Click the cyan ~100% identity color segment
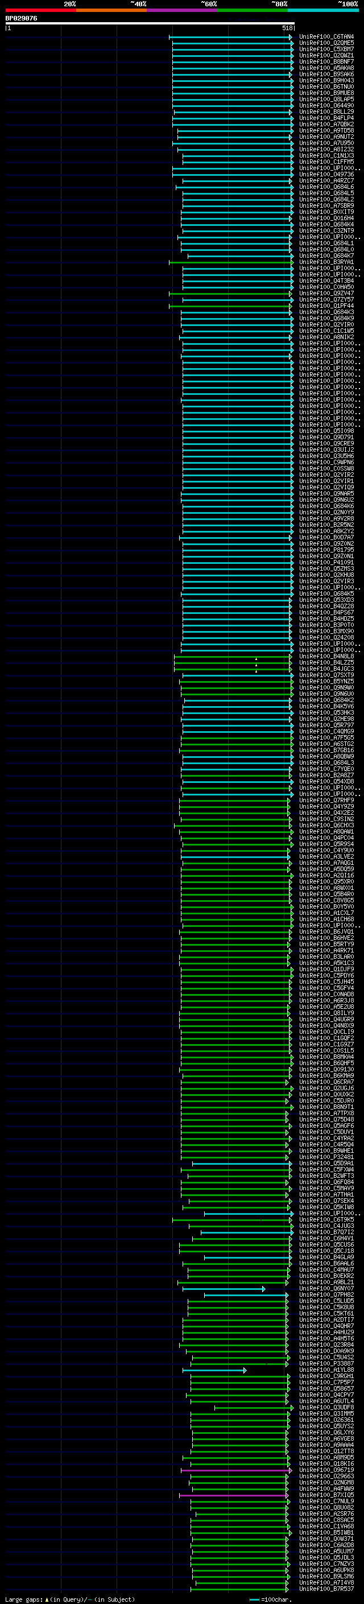 [x=324, y=10]
